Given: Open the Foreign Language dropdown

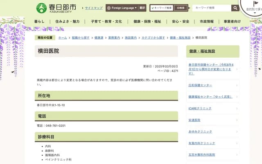Looking at the screenshot, I should [x=122, y=8].
